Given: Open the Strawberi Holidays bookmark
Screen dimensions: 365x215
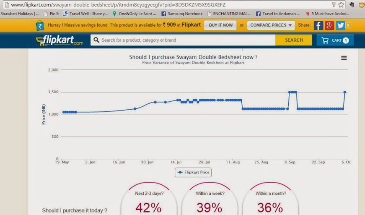Looking at the screenshot, I should coord(20,14).
